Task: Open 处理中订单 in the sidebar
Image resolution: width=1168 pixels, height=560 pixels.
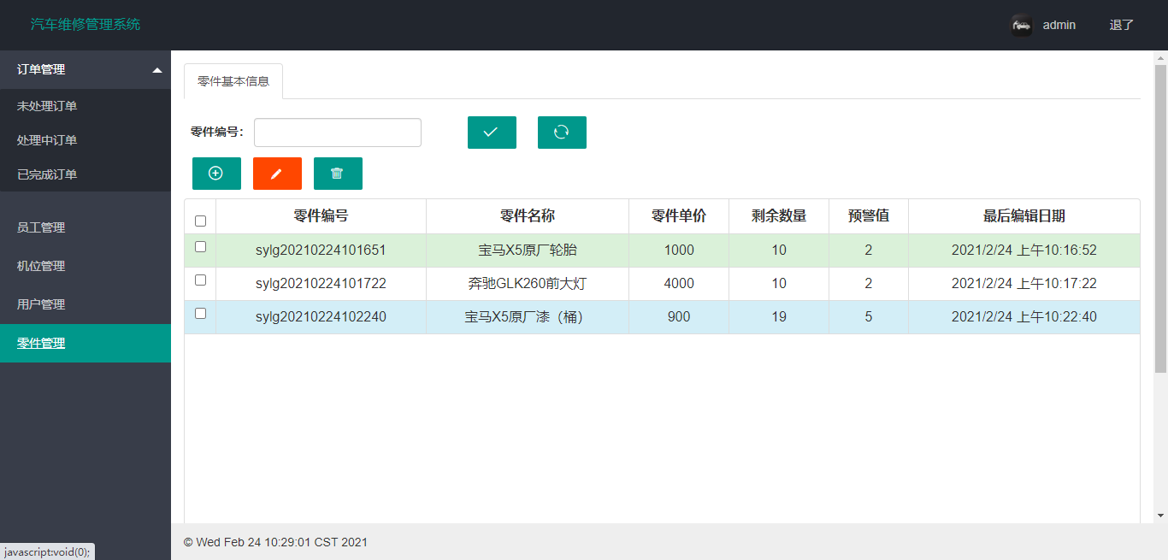Action: click(x=86, y=140)
